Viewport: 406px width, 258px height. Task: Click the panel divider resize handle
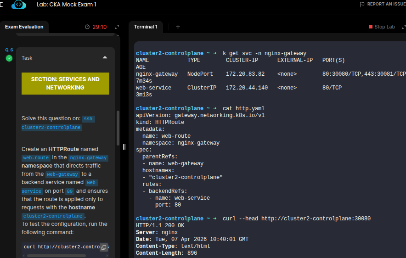124,147
